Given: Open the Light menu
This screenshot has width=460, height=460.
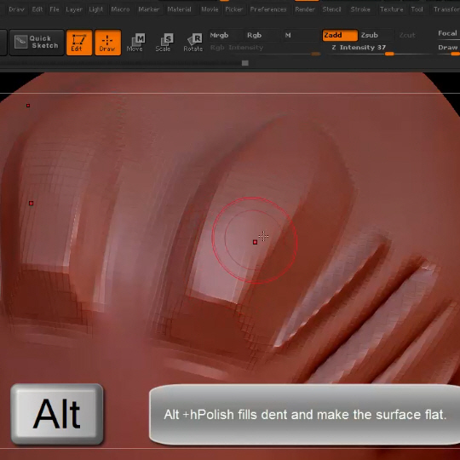Looking at the screenshot, I should (x=96, y=9).
